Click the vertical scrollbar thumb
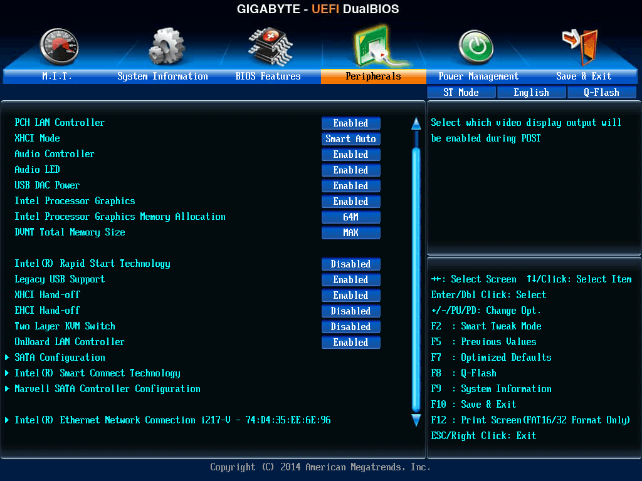 click(416, 279)
